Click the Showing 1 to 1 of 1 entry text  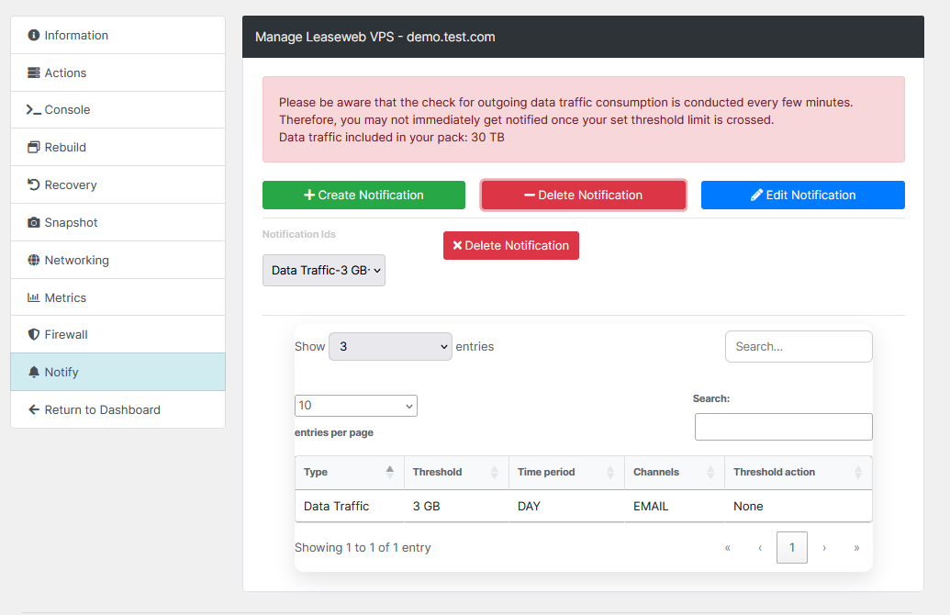coord(363,548)
